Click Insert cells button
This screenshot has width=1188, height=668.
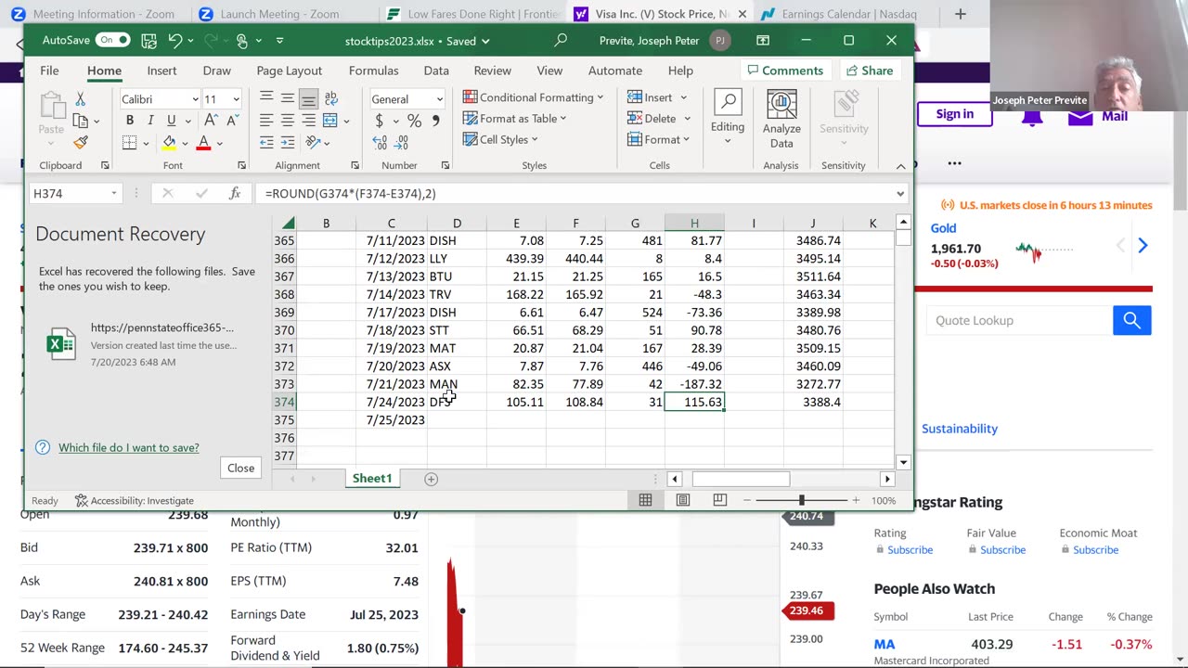coord(649,97)
